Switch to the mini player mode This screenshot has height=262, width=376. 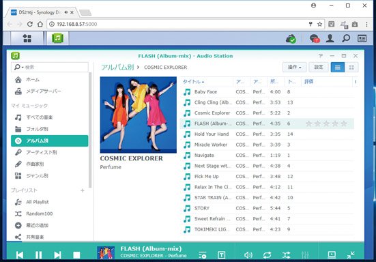pos(351,254)
